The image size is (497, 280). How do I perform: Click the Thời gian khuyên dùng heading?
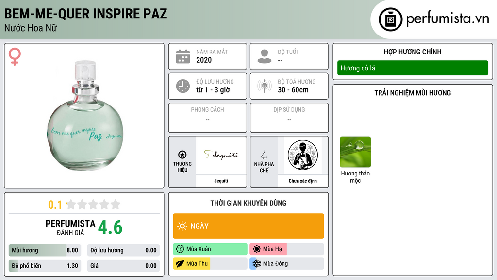[x=248, y=203]
